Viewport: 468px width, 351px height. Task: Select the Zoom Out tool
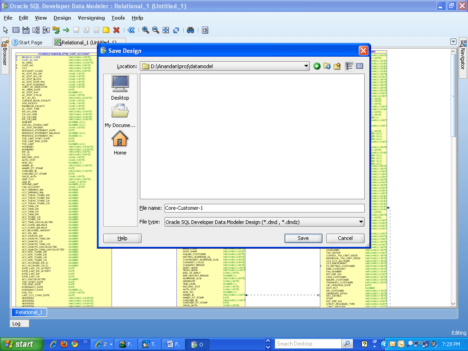(155, 30)
